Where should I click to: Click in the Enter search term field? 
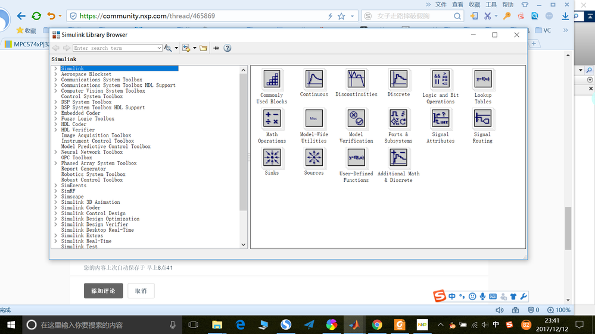click(x=114, y=48)
